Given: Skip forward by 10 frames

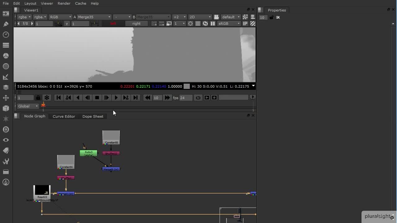Looking at the screenshot, I should pos(167,98).
